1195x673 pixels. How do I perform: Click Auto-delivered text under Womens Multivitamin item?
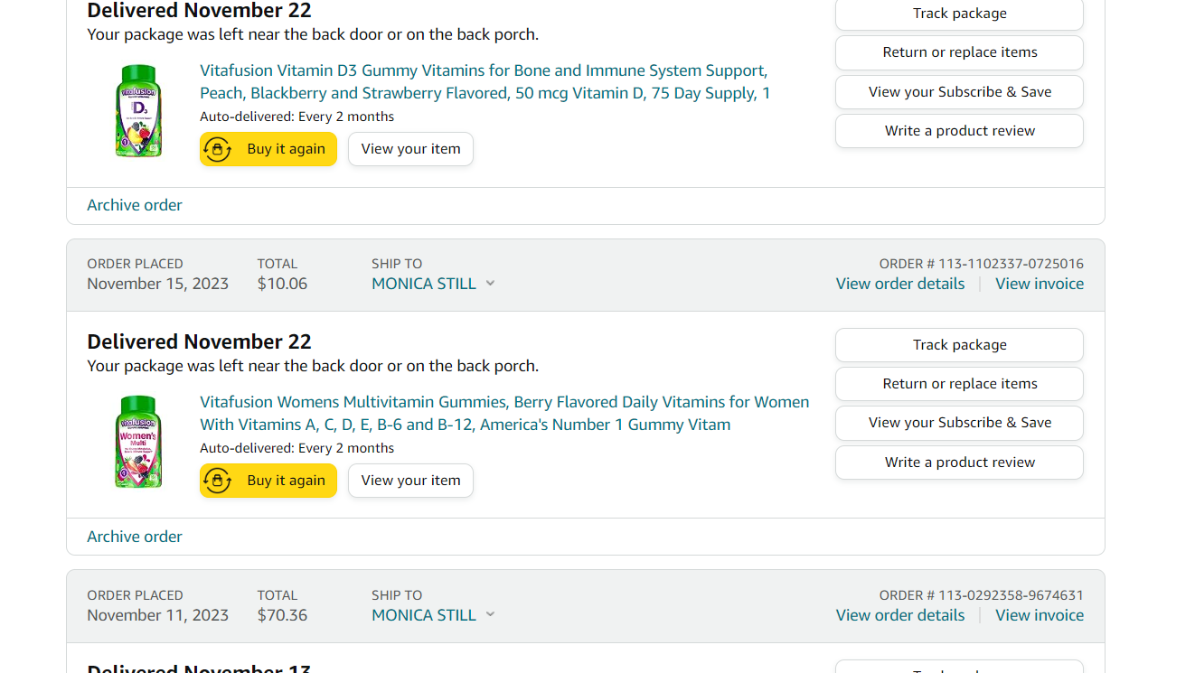click(296, 448)
